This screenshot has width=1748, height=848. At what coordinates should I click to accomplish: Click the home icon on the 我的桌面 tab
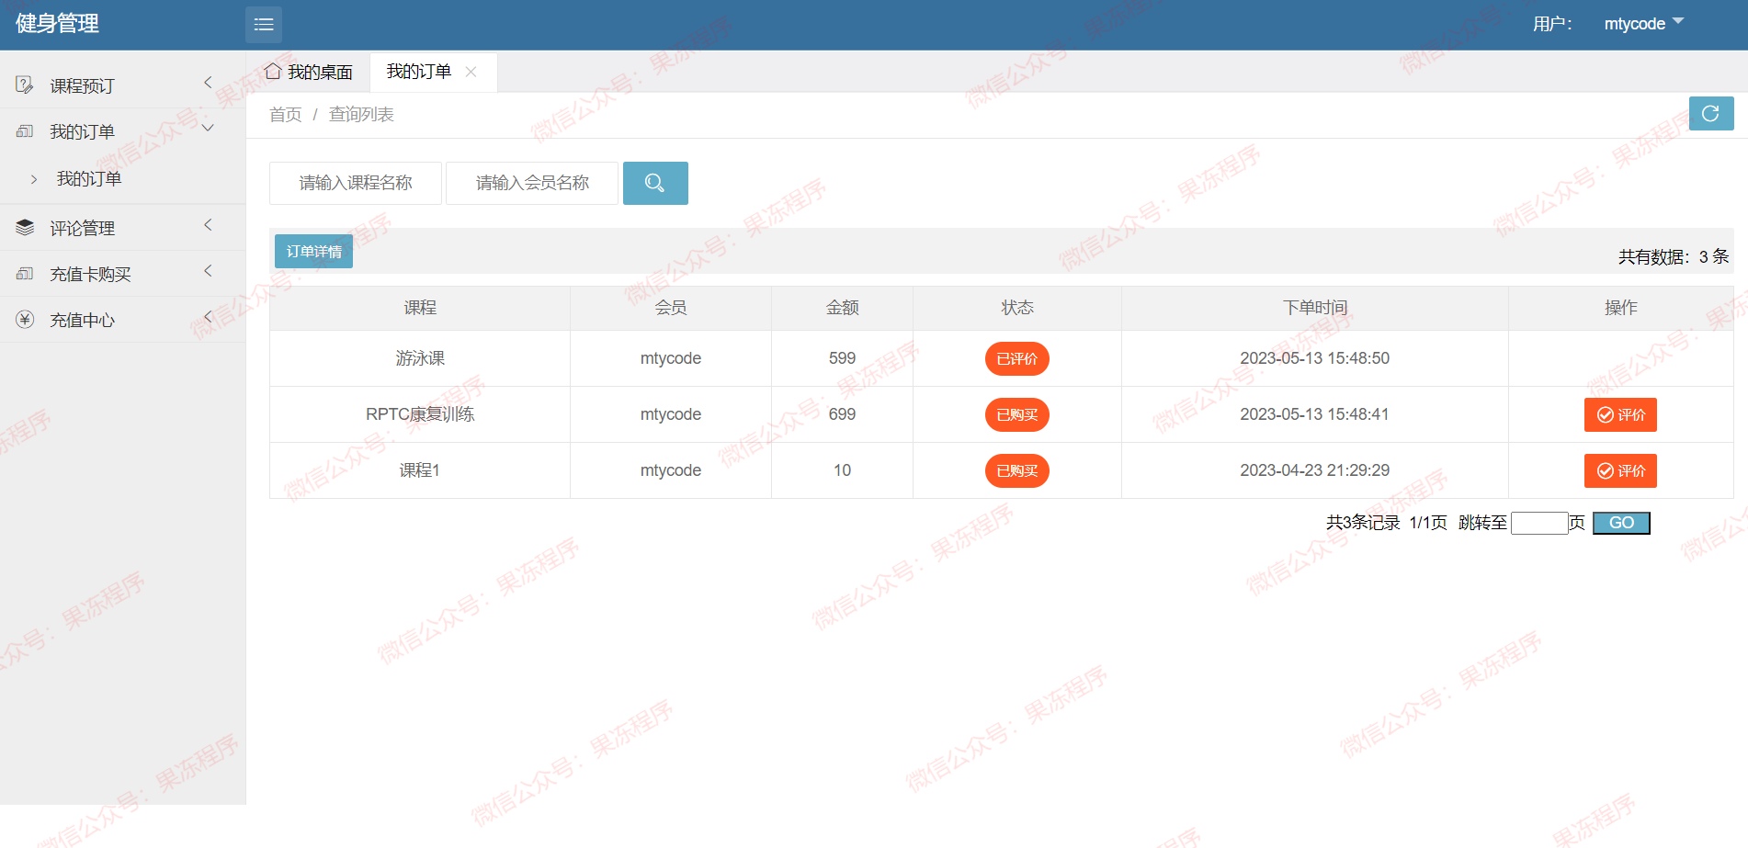(x=273, y=71)
